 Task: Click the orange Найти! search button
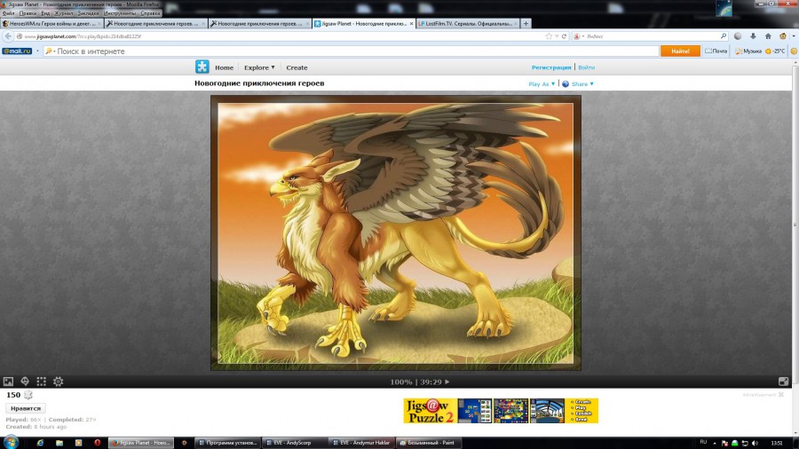click(680, 51)
